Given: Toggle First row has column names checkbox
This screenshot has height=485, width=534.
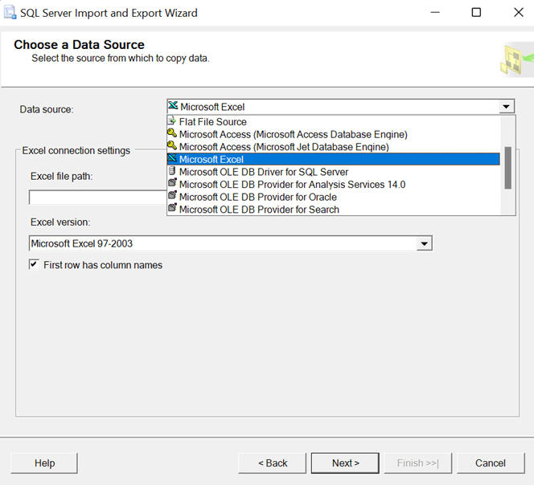Looking at the screenshot, I should tap(34, 264).
